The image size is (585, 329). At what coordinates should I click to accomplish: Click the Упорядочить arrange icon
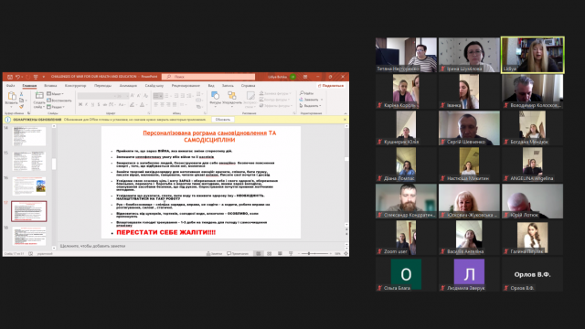[231, 95]
